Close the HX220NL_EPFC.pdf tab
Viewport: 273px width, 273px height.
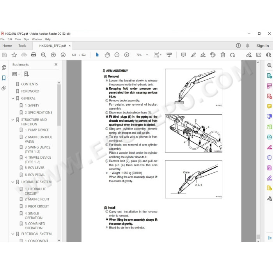(70, 46)
